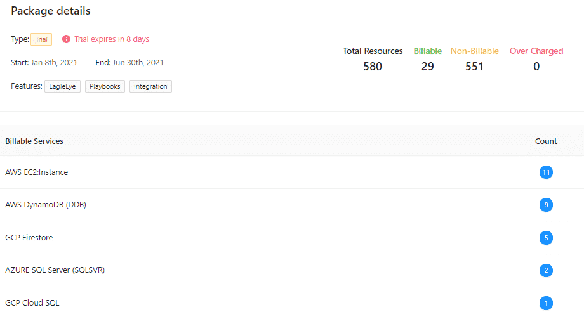The width and height of the screenshot is (584, 312).
Task: Open the AZURE SQL Server (SQLSVR) row
Action: coord(292,270)
